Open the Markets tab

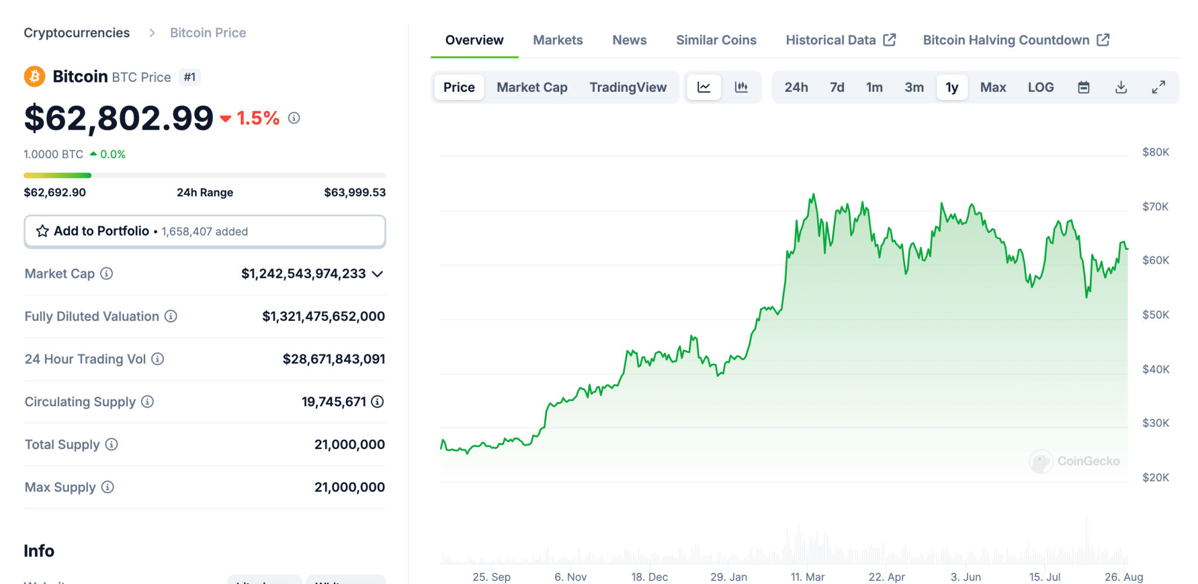pyautogui.click(x=557, y=40)
